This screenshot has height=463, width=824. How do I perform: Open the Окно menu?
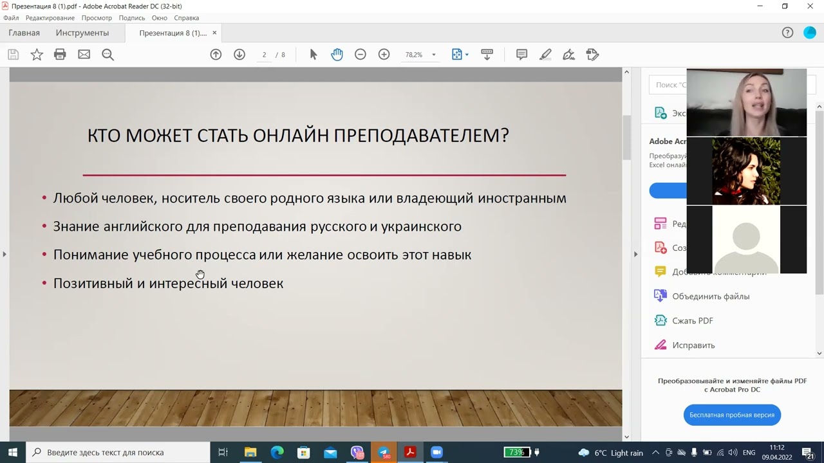click(160, 18)
